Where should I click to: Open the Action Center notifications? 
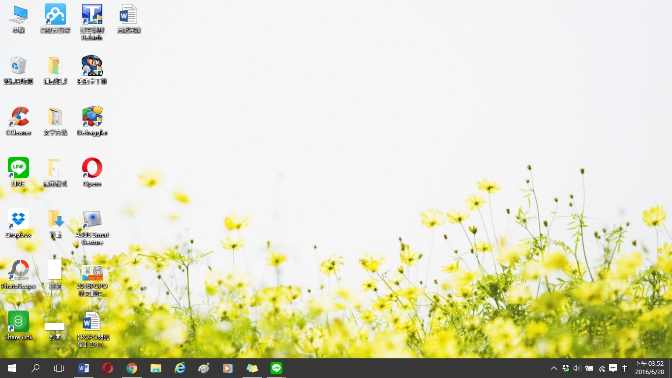[x=613, y=368]
